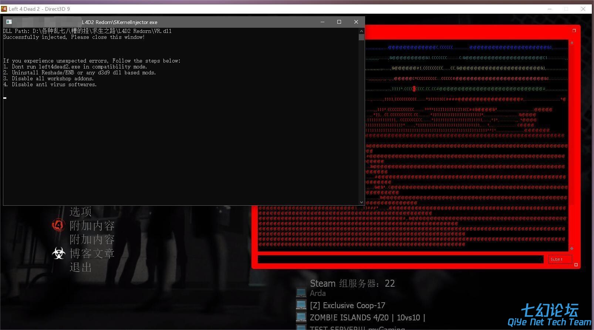Screen dimensions: 594x330
Task: Open the first 附加内容 entry, next to the red 4 icon
Action: tap(92, 225)
